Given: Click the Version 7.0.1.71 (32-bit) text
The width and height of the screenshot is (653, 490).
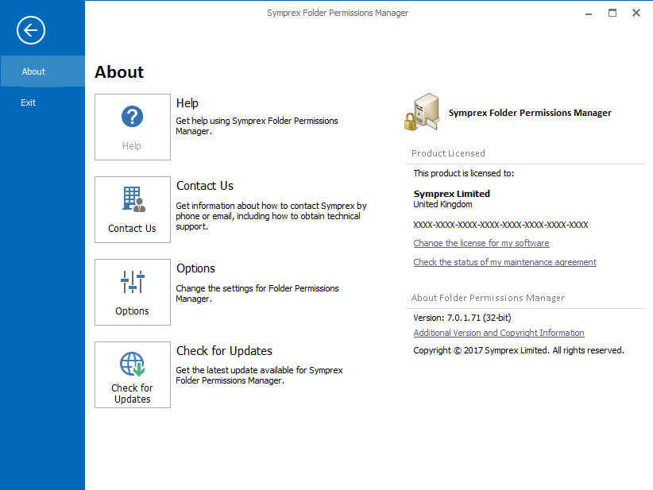Looking at the screenshot, I should (x=462, y=318).
